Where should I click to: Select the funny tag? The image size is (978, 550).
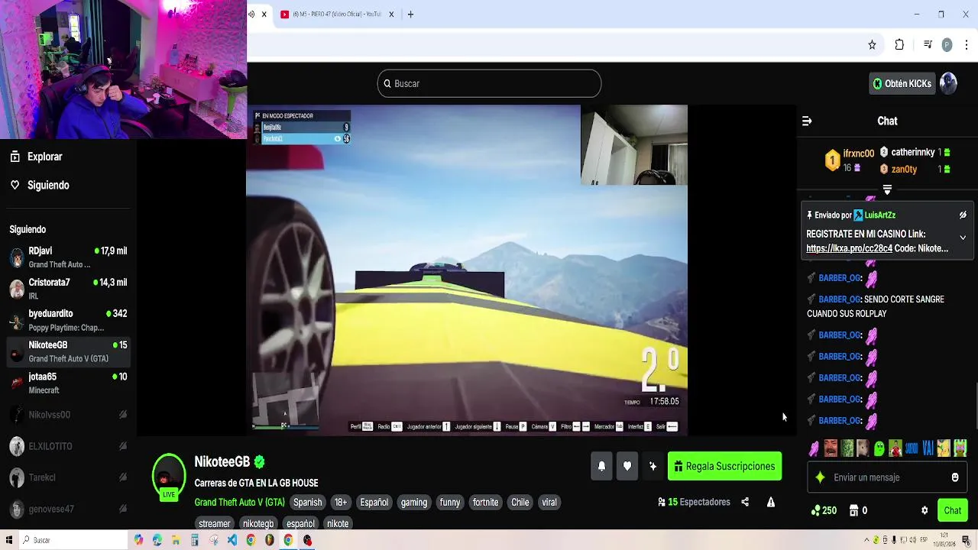(x=450, y=502)
